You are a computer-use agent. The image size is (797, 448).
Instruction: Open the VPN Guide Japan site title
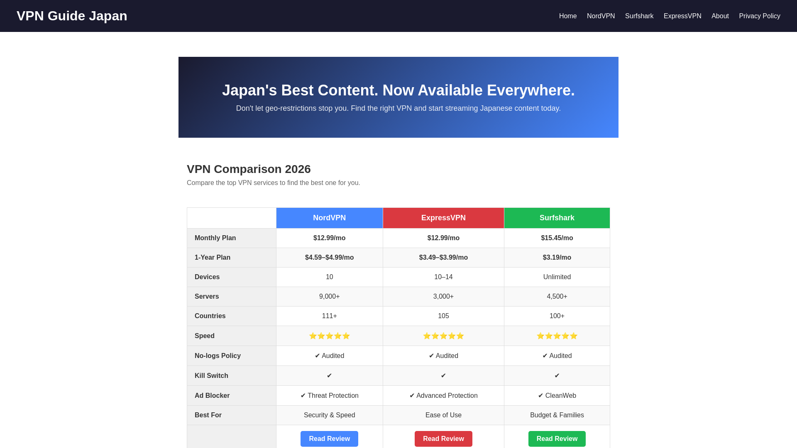tap(72, 16)
